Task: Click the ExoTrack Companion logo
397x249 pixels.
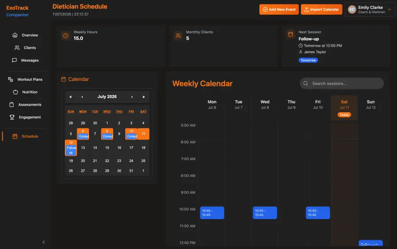Action: (x=18, y=11)
